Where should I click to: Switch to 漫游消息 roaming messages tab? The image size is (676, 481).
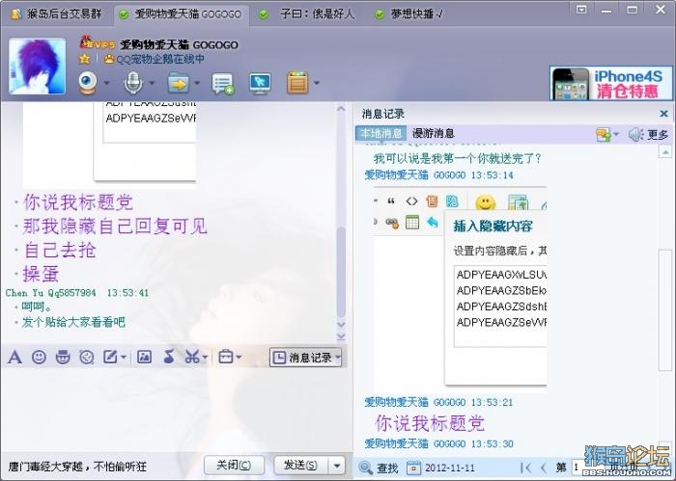point(434,133)
